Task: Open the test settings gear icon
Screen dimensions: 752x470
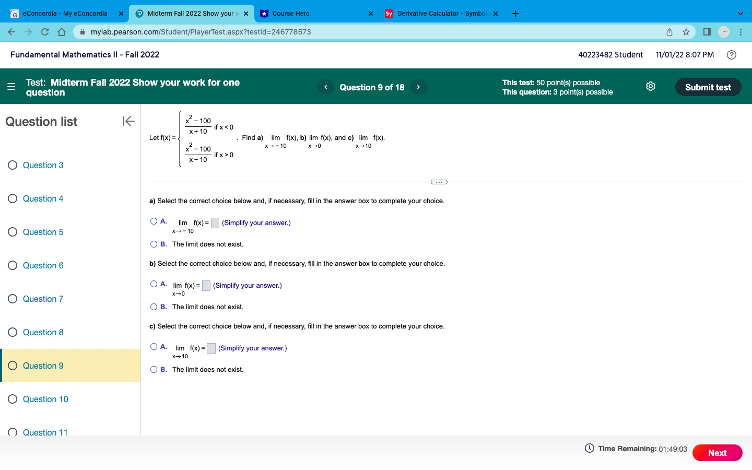Action: pos(650,86)
